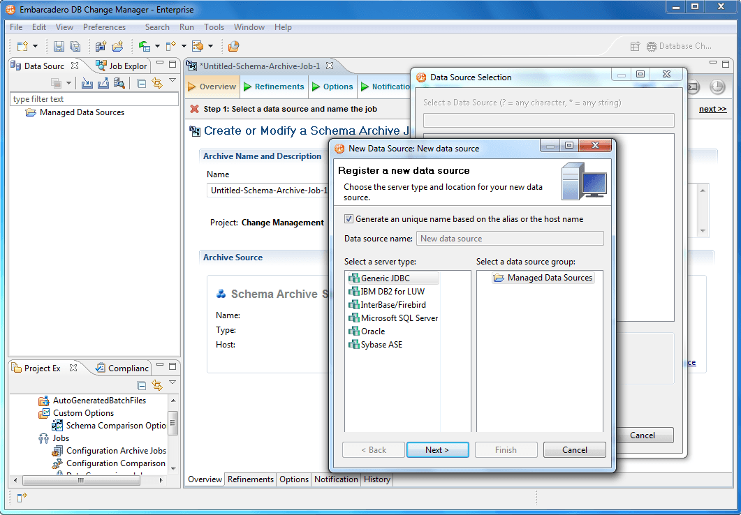Minimize the Data Source panel view

(x=160, y=64)
